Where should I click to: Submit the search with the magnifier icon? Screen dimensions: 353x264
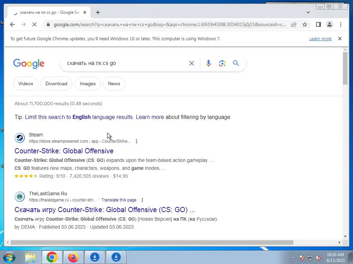pos(236,63)
